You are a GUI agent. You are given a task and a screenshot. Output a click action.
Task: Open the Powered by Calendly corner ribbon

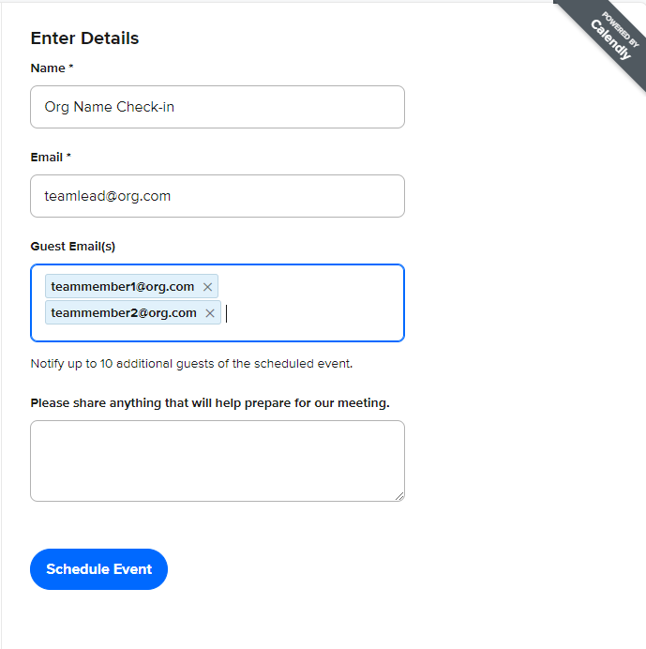pos(605,40)
